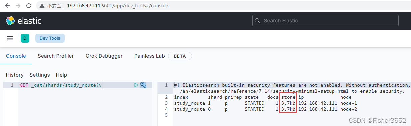Image resolution: width=411 pixels, height=126 pixels.
Task: Click the green D space avatar
Action: point(25,38)
